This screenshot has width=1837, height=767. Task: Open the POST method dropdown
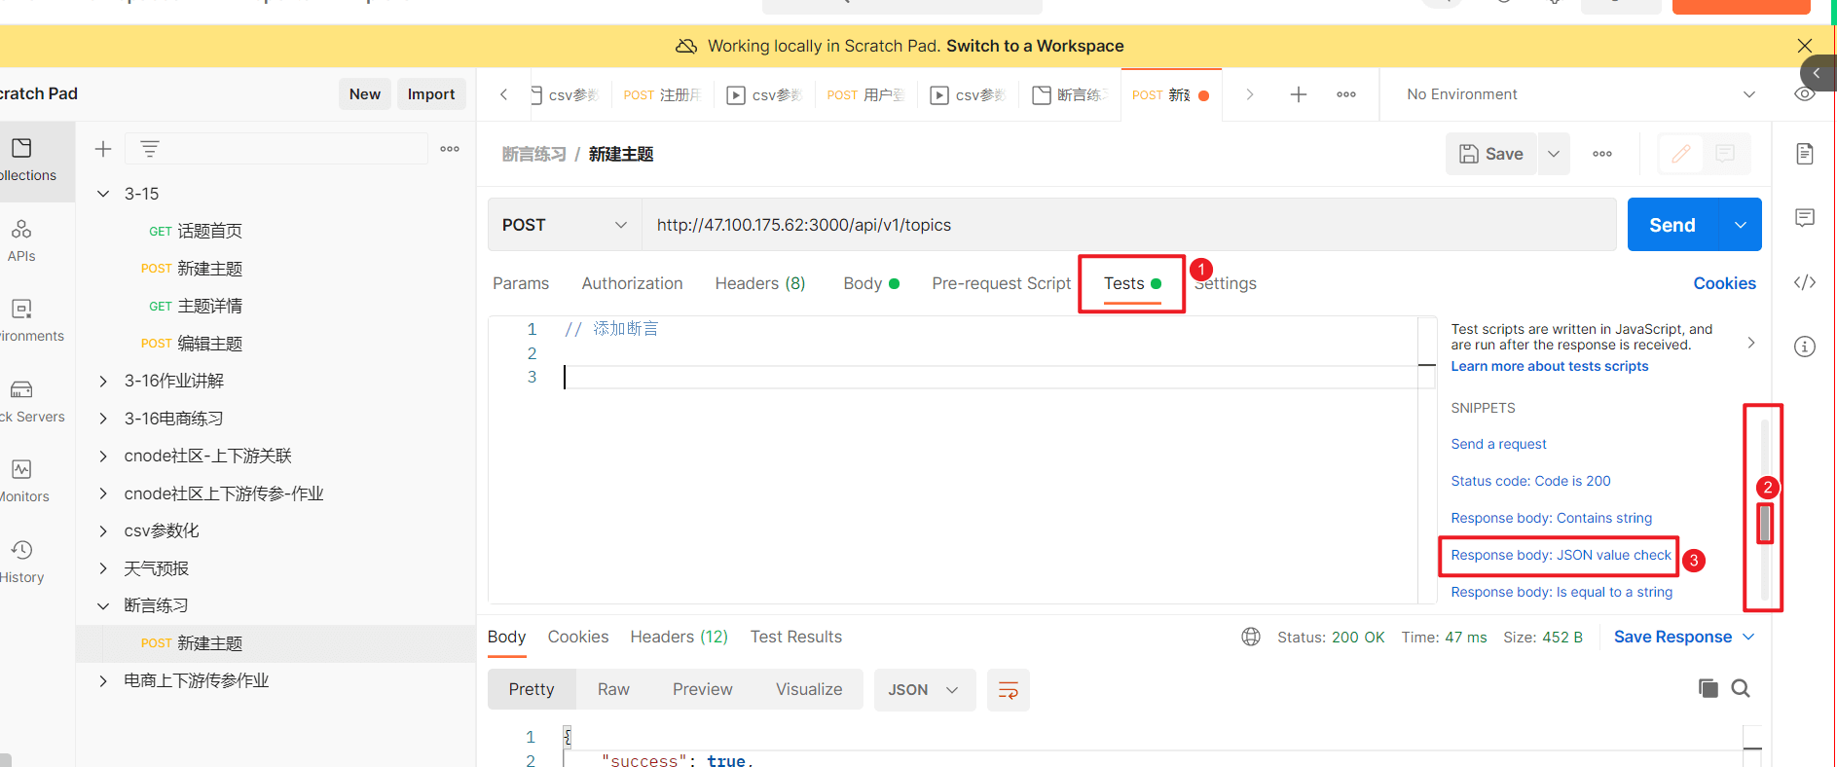pos(565,225)
